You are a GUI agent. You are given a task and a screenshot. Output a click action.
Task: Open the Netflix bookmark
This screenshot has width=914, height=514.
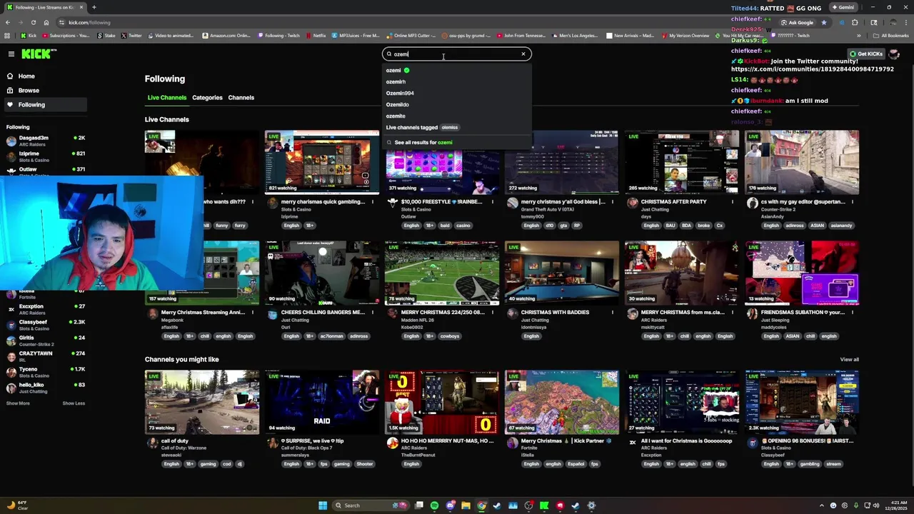pos(315,35)
